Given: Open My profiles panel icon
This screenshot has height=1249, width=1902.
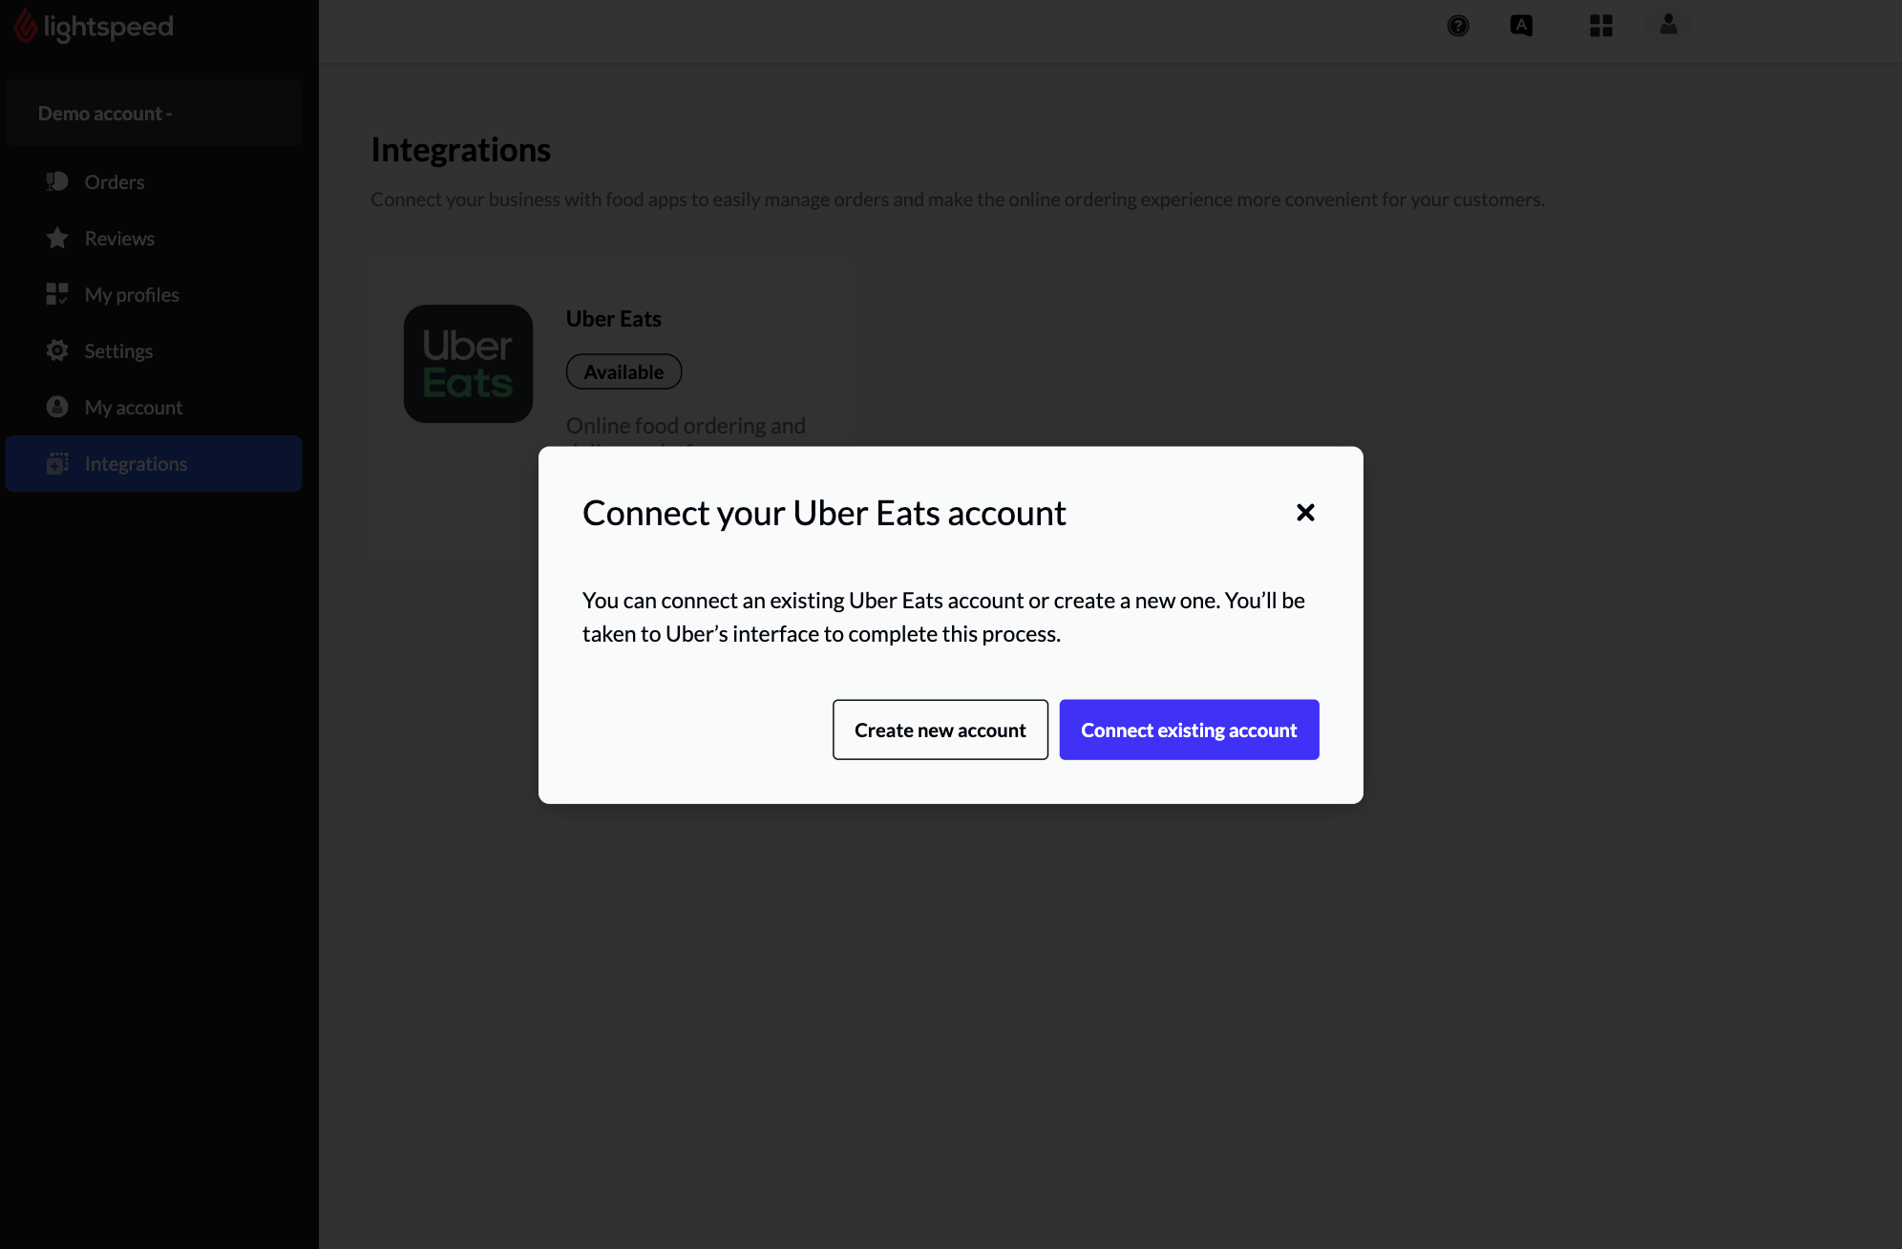Looking at the screenshot, I should click(55, 294).
